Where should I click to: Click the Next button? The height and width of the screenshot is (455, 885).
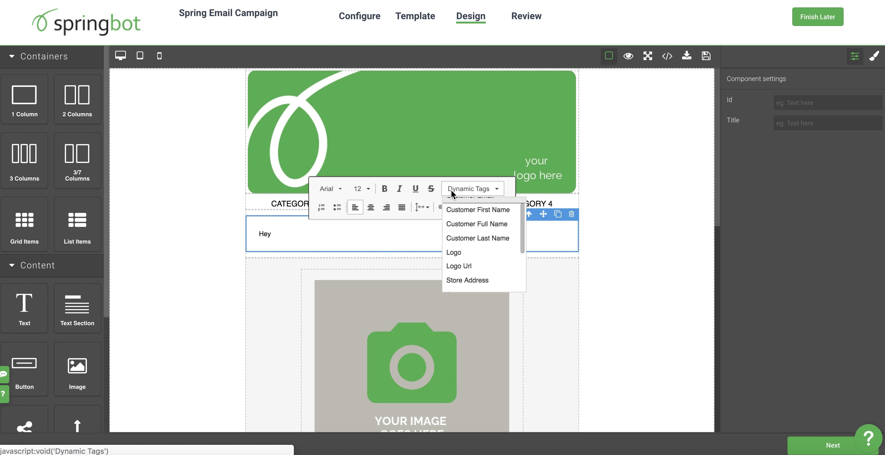click(833, 445)
